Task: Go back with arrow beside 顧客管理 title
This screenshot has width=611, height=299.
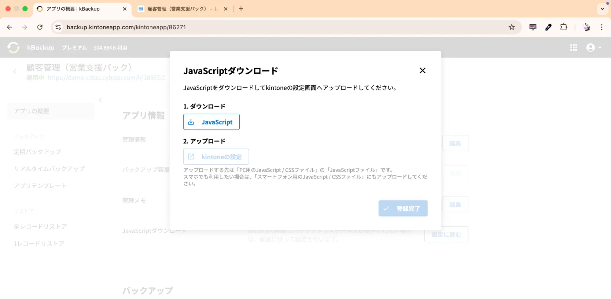Action: tap(15, 72)
